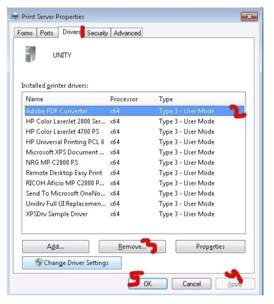
Task: Open the Security tab
Action: point(97,33)
